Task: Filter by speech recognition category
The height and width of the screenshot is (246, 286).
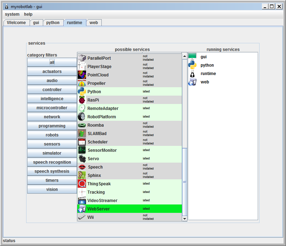Action: (52, 162)
